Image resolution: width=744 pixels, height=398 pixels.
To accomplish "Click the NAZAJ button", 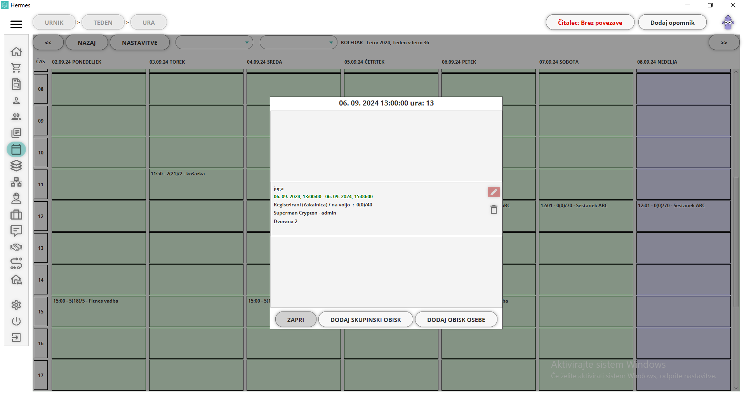I will 87,43.
